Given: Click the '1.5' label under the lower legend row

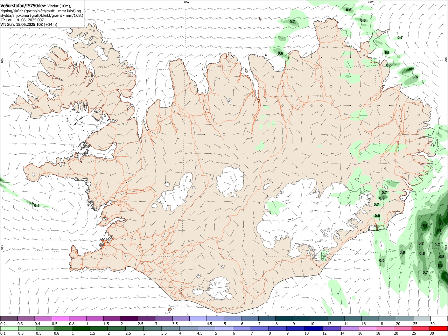Looking at the screenshot, I should (x=93, y=334).
